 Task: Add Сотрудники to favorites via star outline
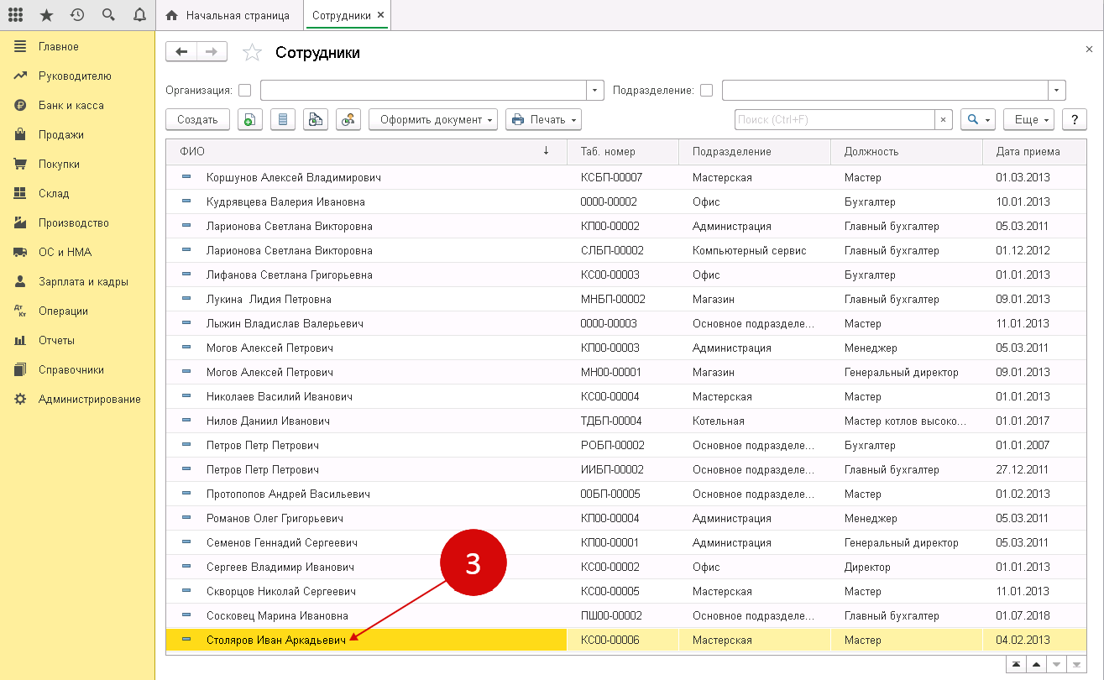[x=252, y=53]
